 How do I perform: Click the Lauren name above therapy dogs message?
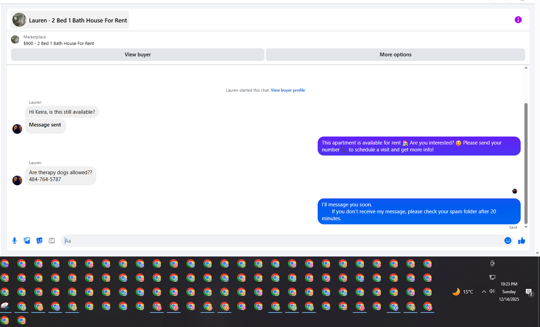click(35, 163)
